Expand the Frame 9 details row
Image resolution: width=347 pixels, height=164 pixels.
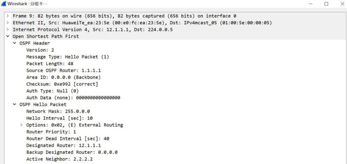coord(8,16)
